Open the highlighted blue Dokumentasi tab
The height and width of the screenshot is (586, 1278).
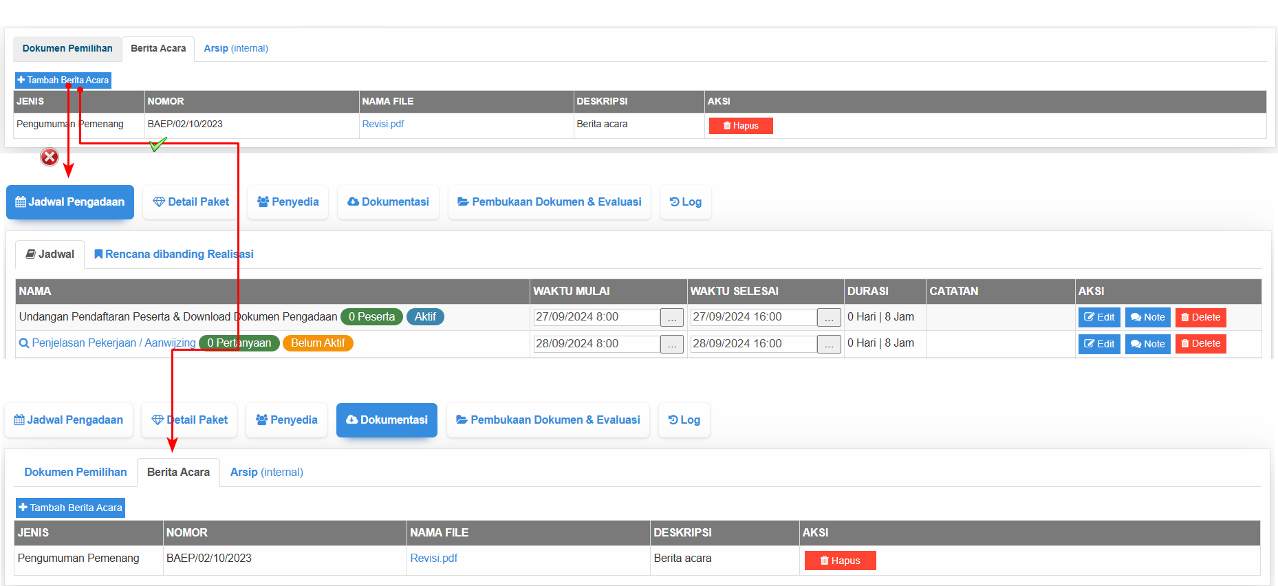pos(387,420)
